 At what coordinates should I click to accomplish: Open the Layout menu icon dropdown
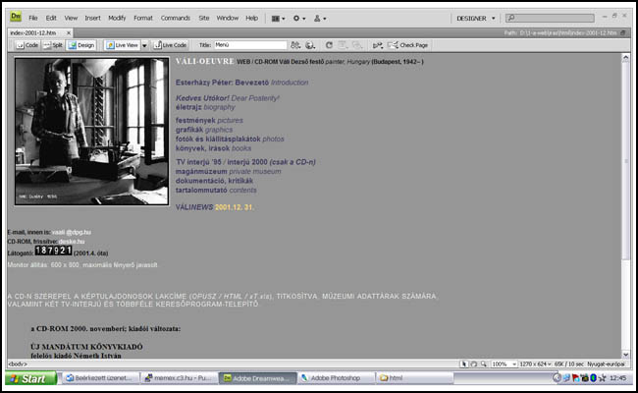point(279,19)
